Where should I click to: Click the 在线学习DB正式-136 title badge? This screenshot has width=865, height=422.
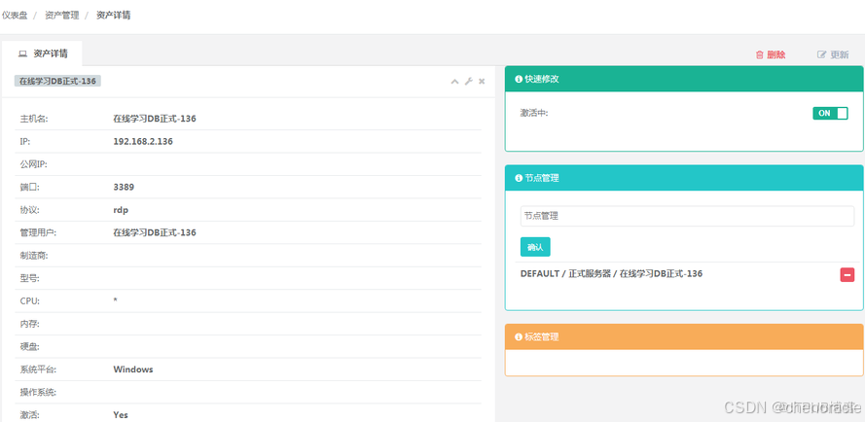[57, 81]
